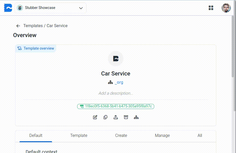Click the template UUID badge

[x=116, y=106]
